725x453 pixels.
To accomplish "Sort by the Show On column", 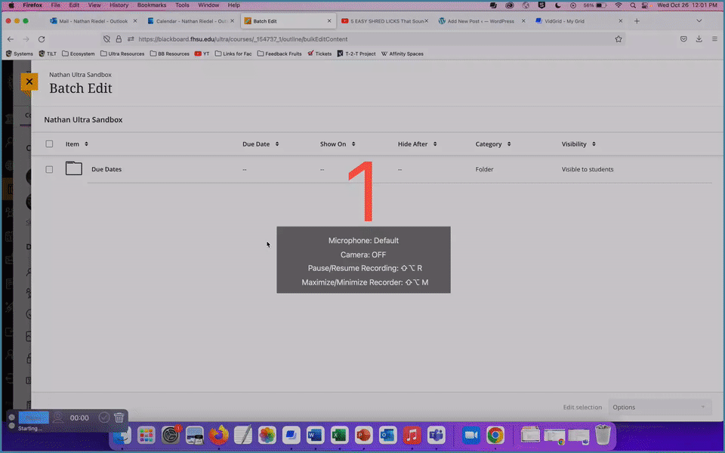I will [x=338, y=143].
